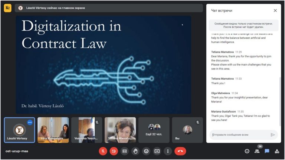Send the chat message arrow
The width and height of the screenshot is (285, 160).
pyautogui.click(x=273, y=135)
